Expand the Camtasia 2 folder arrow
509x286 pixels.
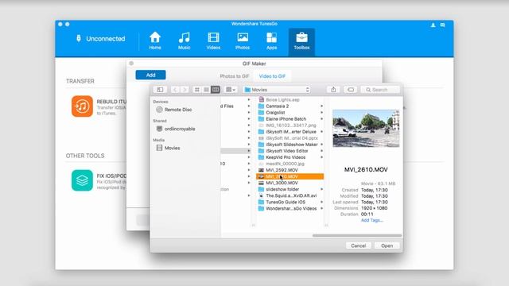click(321, 106)
